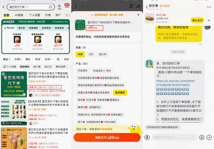This screenshot has width=214, height=149.
Task: Open the 筛选 filter panel
Action: point(66,59)
